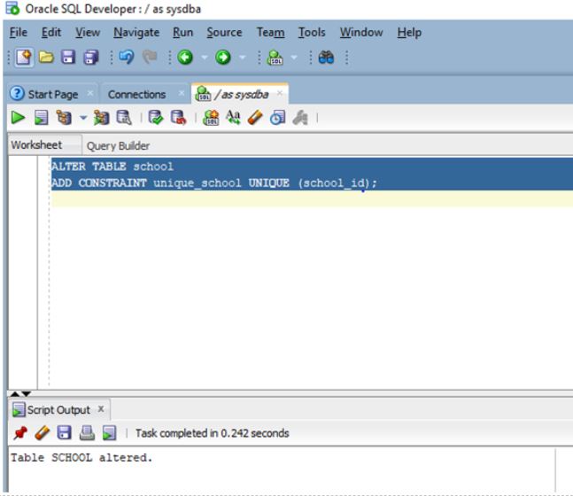The width and height of the screenshot is (573, 496).
Task: Click the binoculars Find DB Object icon
Action: coord(326,58)
